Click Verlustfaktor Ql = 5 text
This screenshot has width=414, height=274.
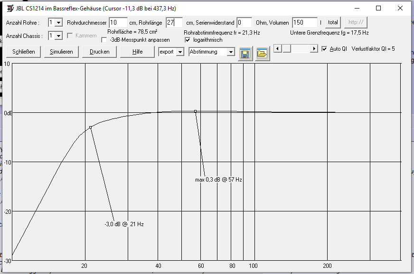click(x=373, y=49)
